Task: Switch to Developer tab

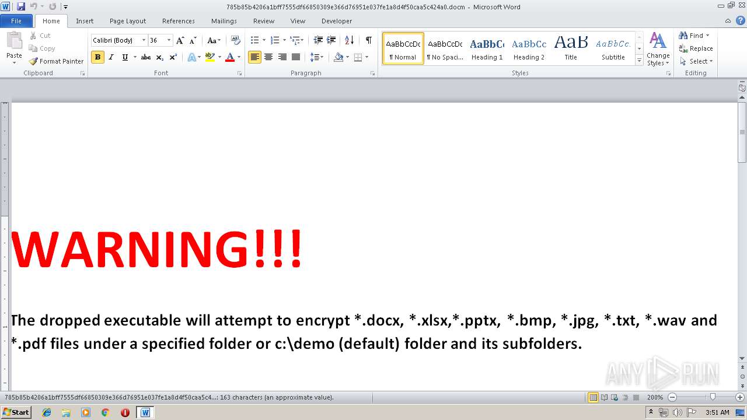Action: 337,21
